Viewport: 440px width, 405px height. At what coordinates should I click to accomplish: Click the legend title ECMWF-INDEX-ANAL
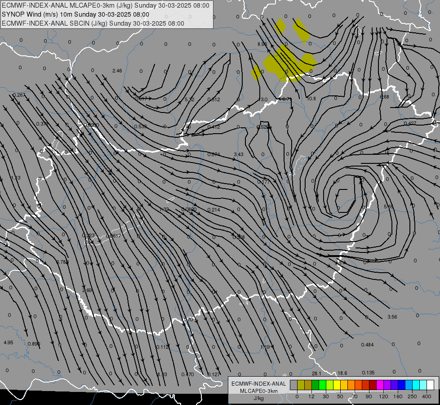coord(259,384)
